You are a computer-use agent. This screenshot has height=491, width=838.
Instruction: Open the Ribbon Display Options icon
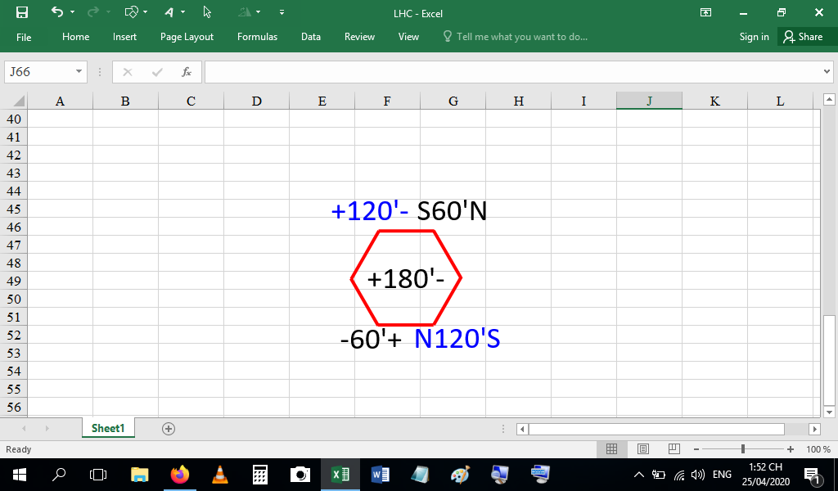tap(705, 12)
